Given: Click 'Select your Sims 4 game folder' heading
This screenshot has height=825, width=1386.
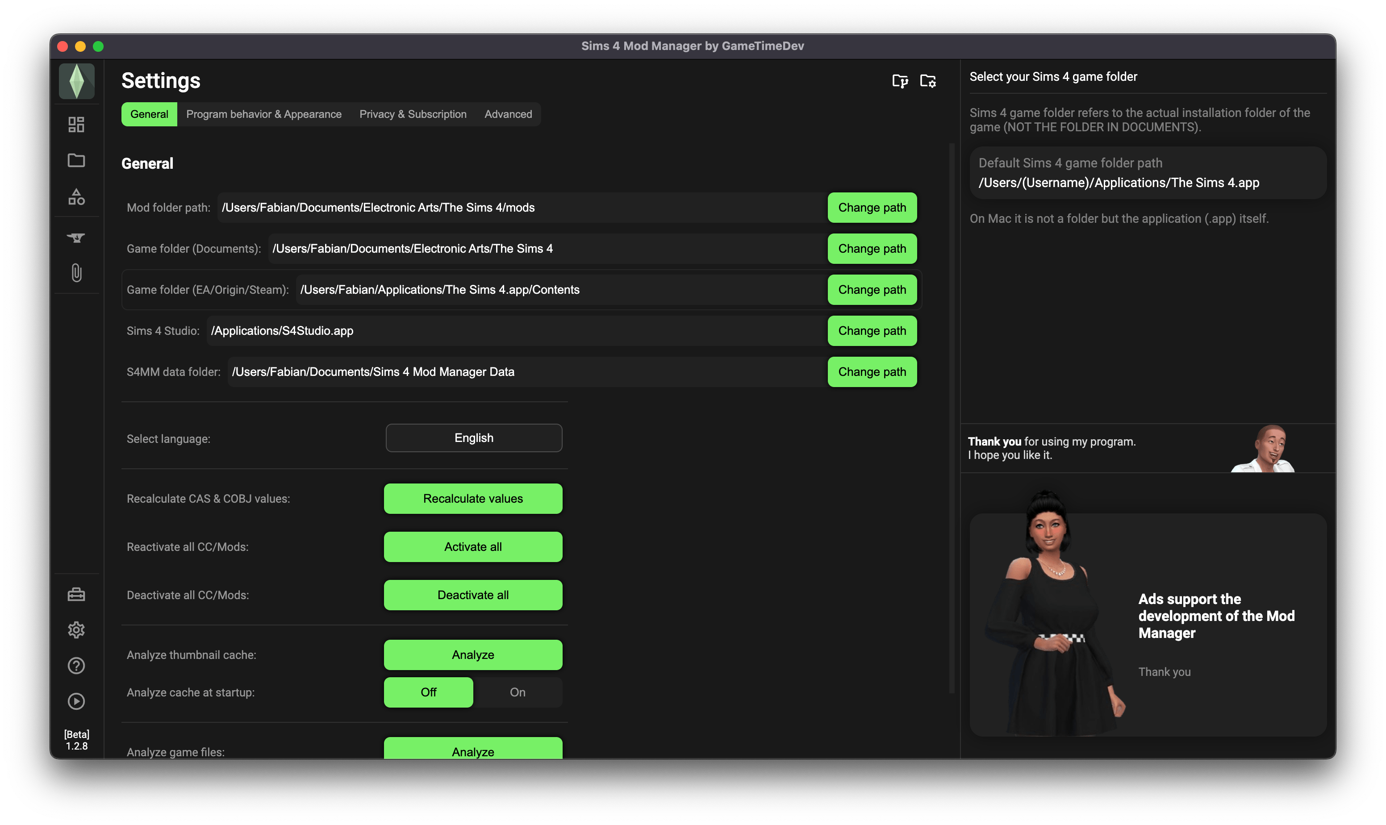Looking at the screenshot, I should pos(1053,77).
